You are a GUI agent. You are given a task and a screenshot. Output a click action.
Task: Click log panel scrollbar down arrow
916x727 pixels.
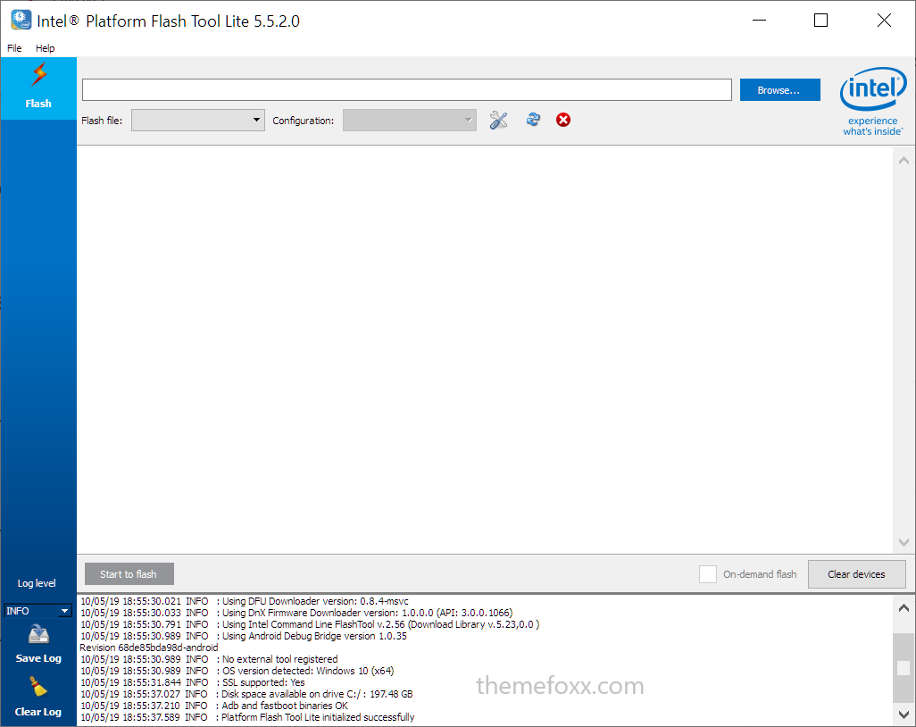tap(904, 714)
